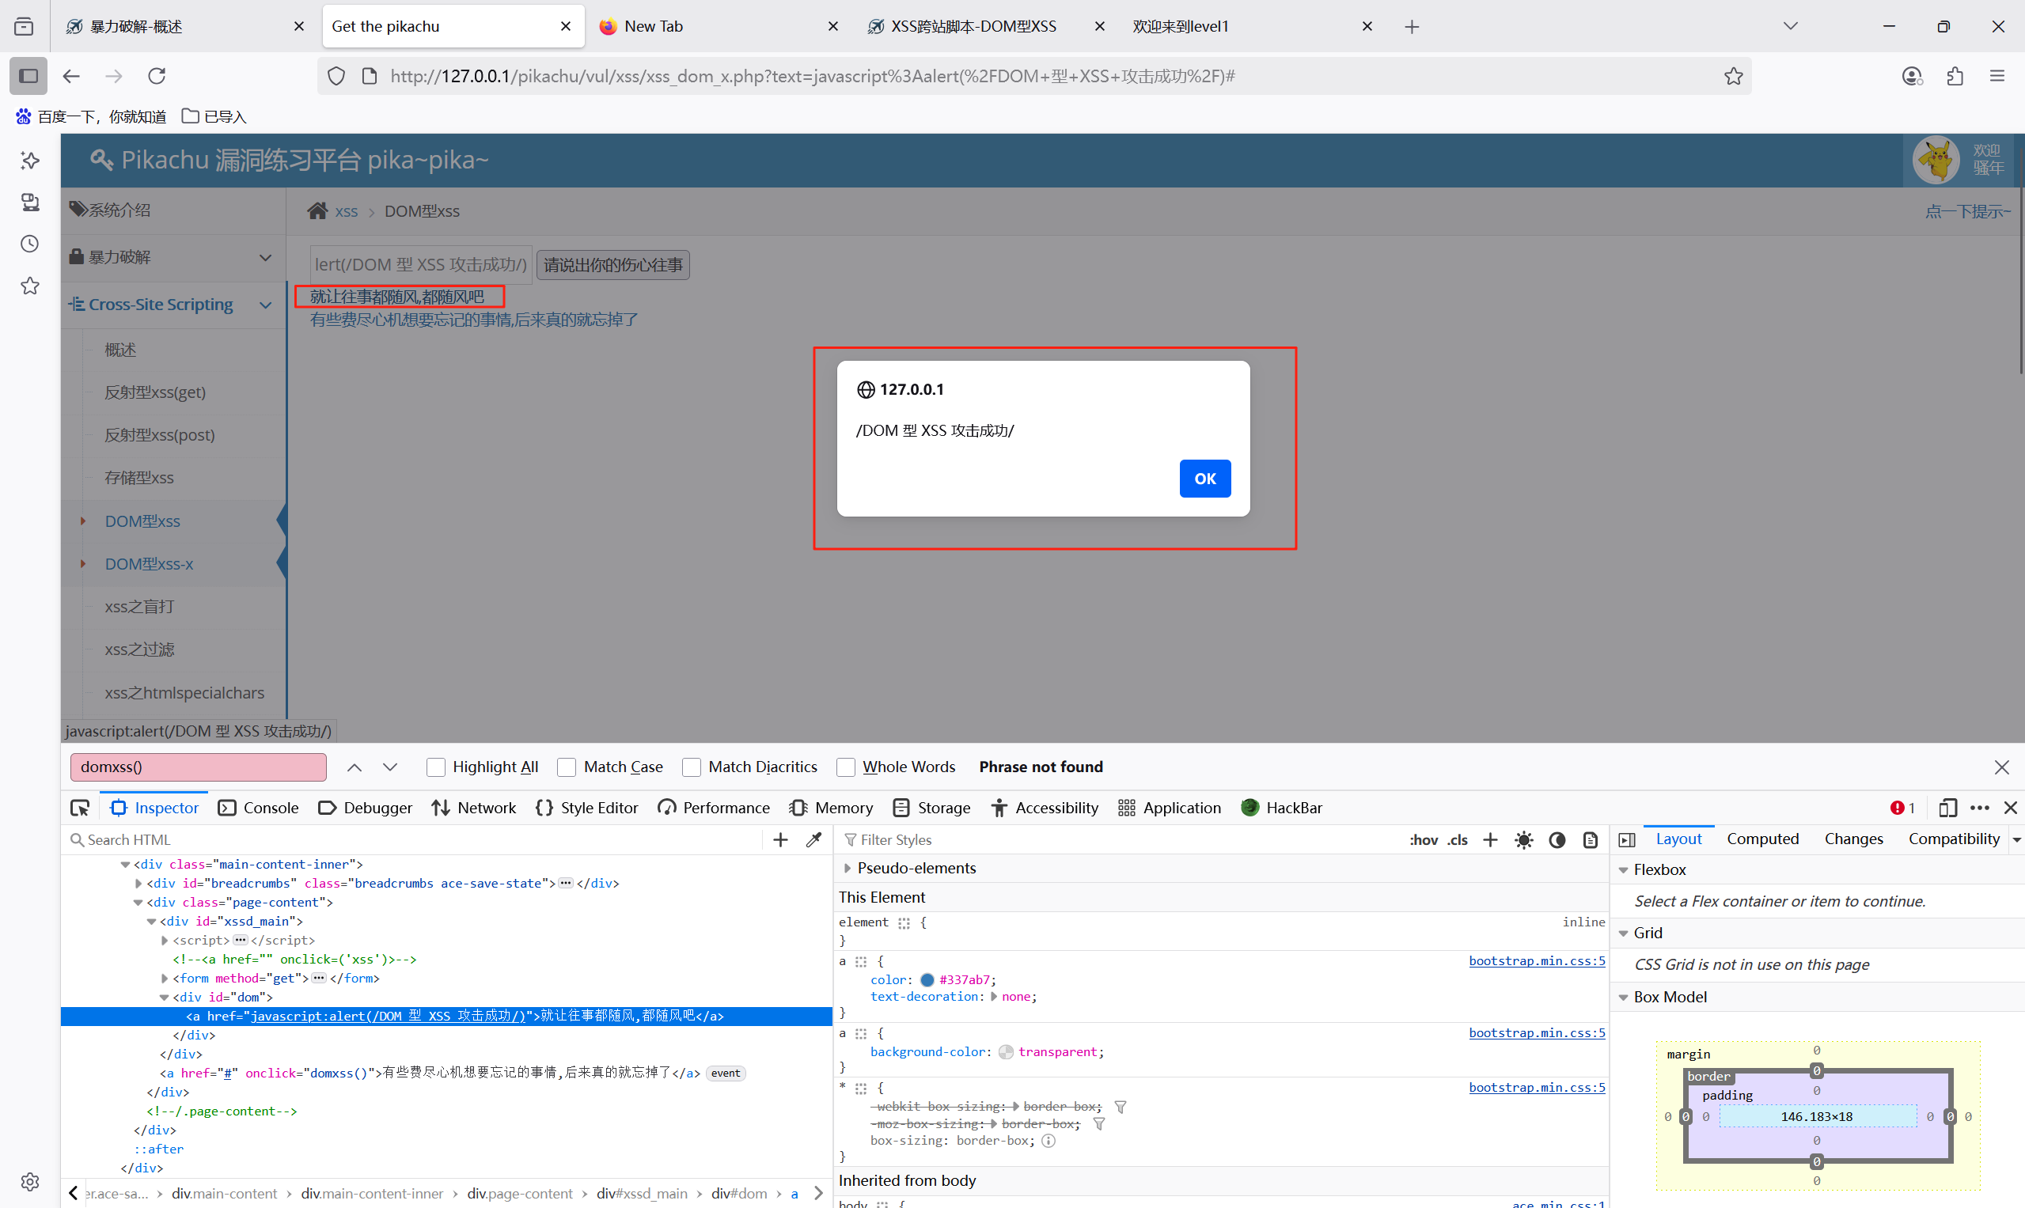Expand the breadcrumbs div node
The image size is (2025, 1208).
138,883
